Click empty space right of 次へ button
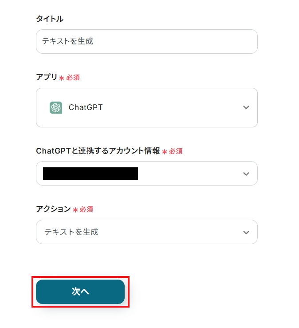The image size is (299, 328). (200, 292)
